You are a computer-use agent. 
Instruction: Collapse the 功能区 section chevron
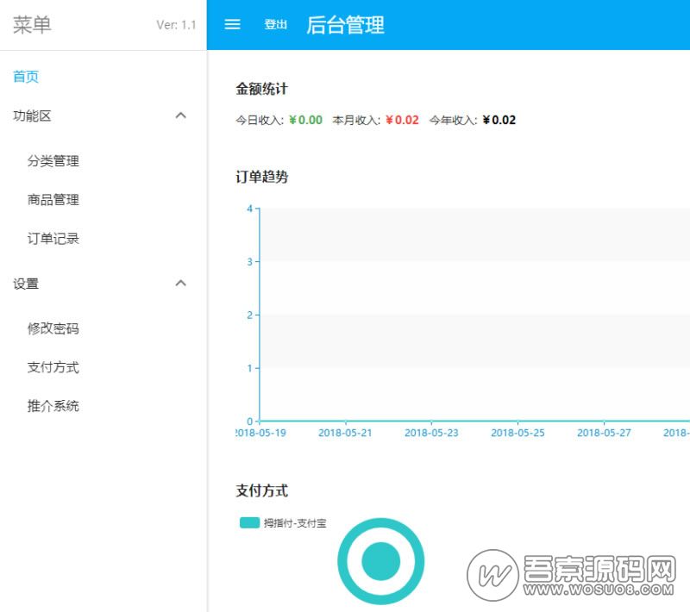181,116
